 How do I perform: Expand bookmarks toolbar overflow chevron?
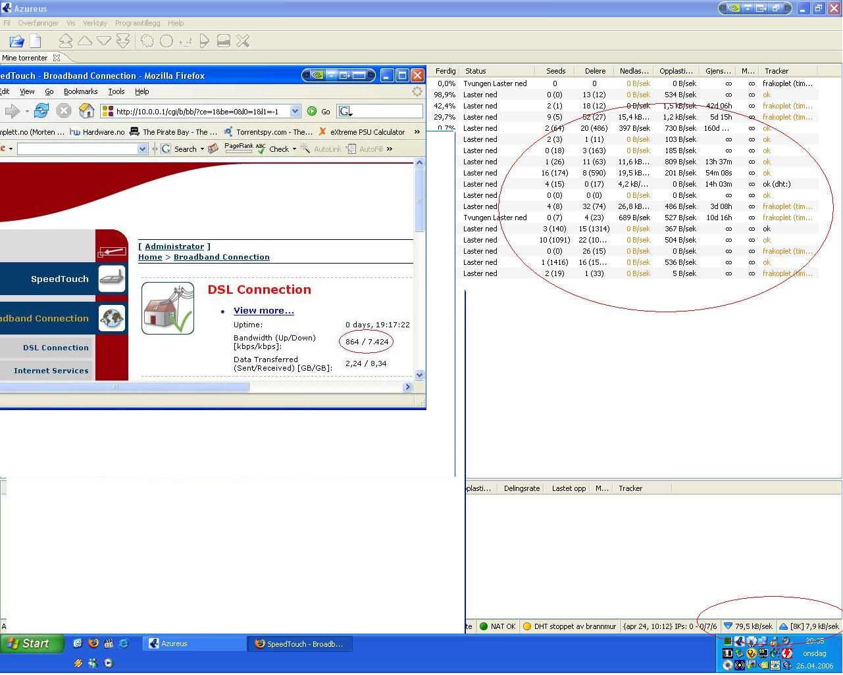pos(417,131)
